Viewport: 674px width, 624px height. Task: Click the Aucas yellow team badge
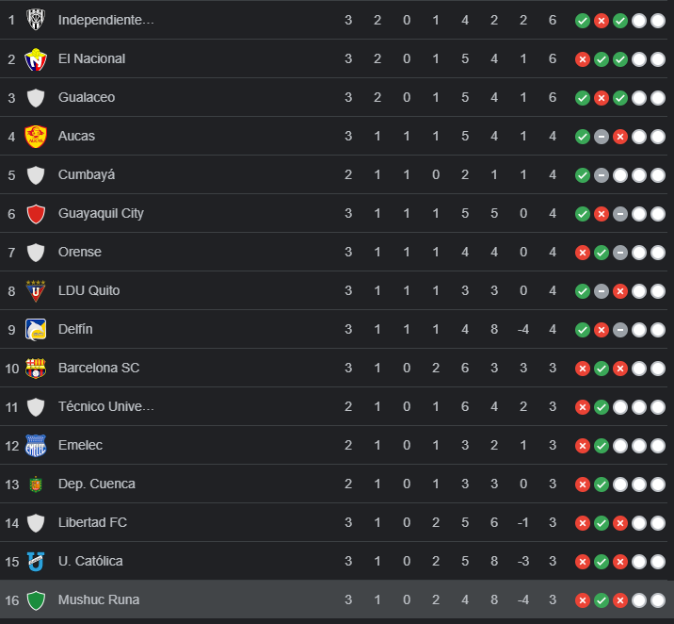[36, 137]
